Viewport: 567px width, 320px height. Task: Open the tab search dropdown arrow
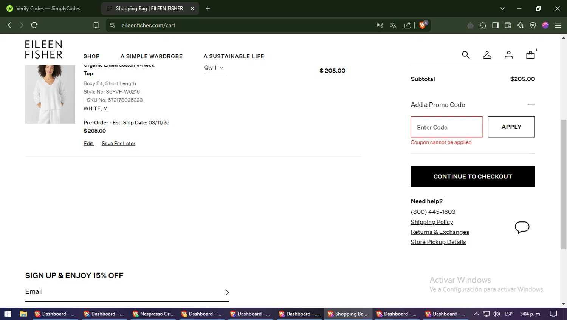pos(502,8)
